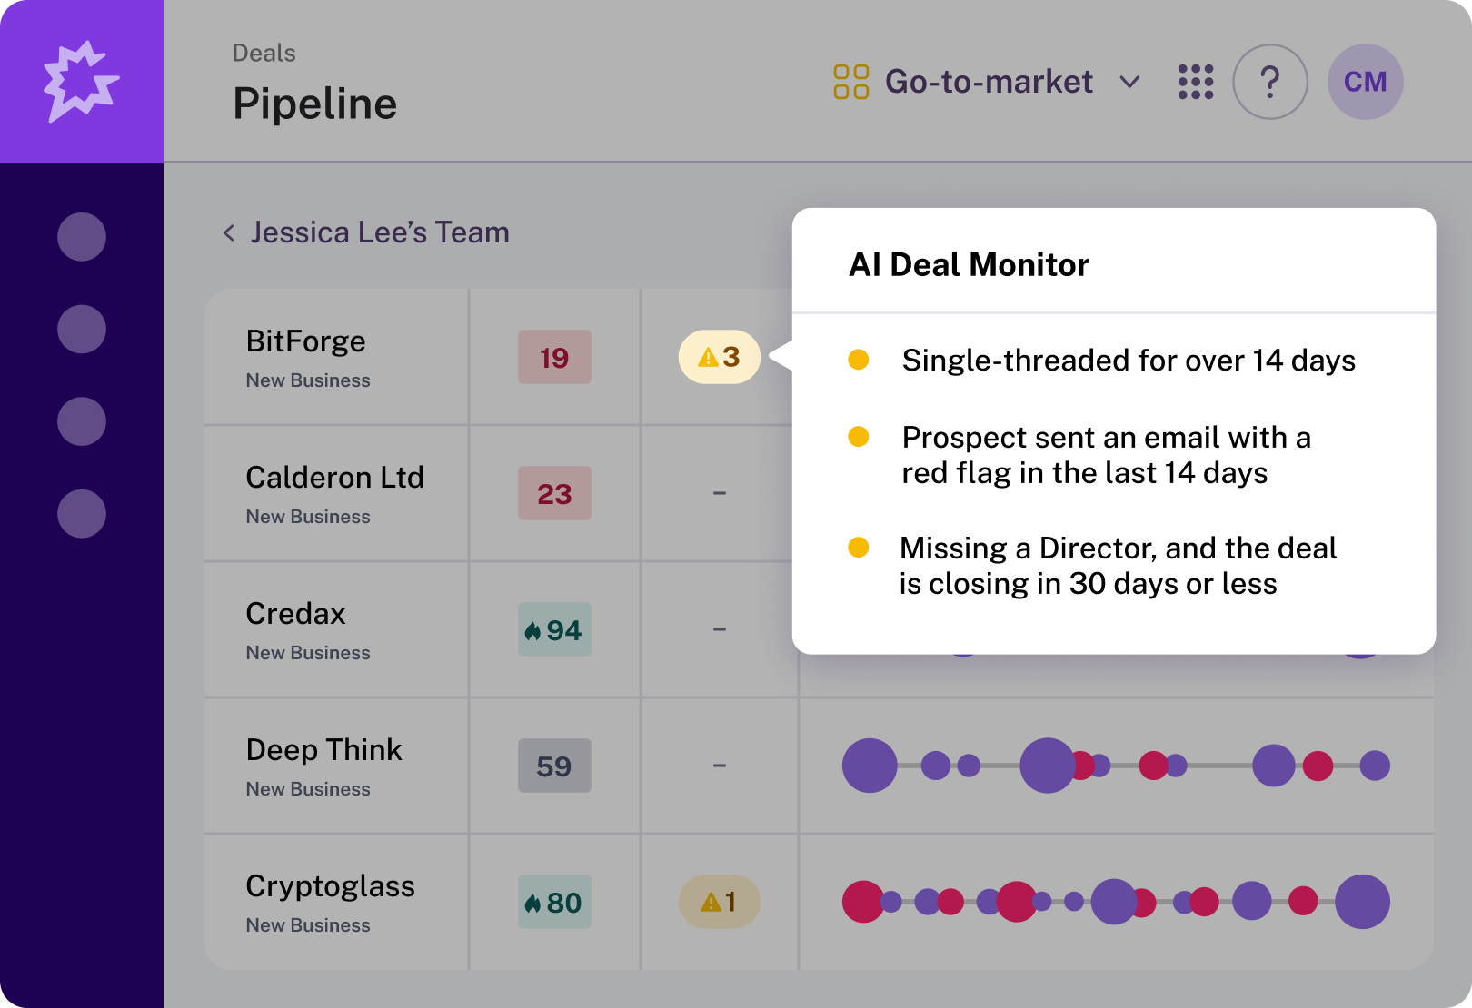The width and height of the screenshot is (1472, 1008).
Task: Open the nine-dot apps grid
Action: point(1196,82)
